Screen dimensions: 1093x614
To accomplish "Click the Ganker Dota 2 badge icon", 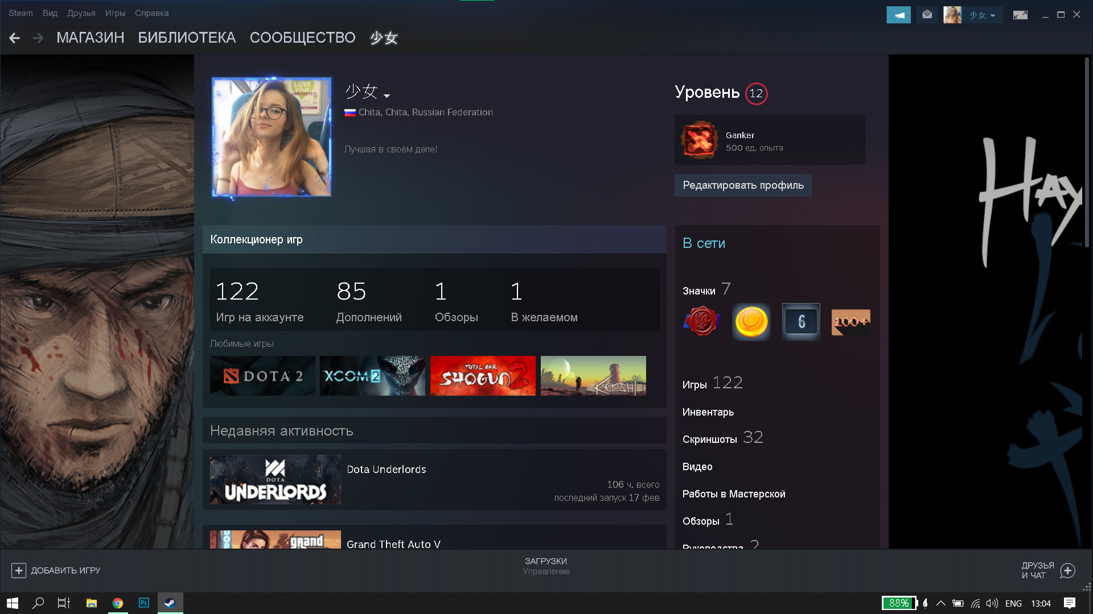I will tap(699, 140).
